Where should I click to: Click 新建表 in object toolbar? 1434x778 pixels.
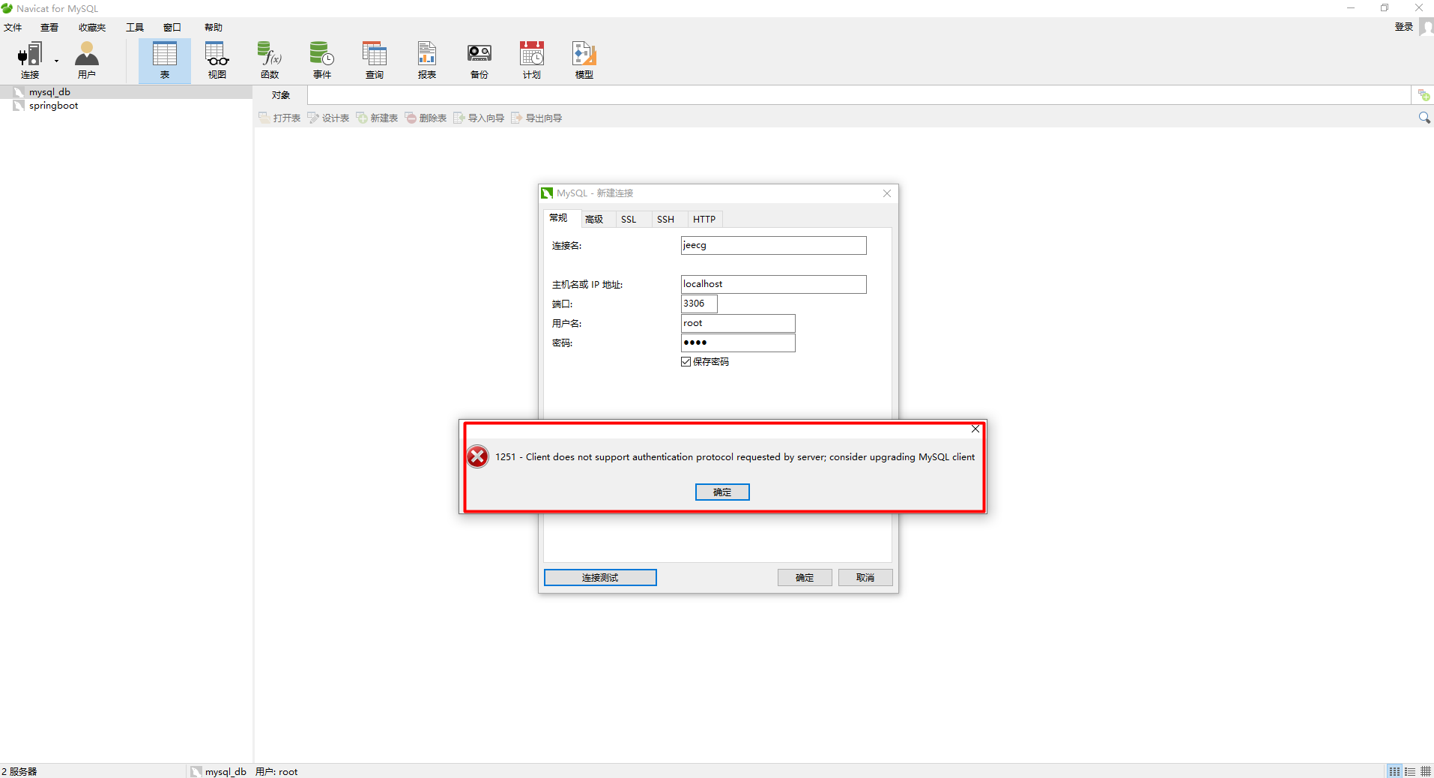pyautogui.click(x=377, y=118)
